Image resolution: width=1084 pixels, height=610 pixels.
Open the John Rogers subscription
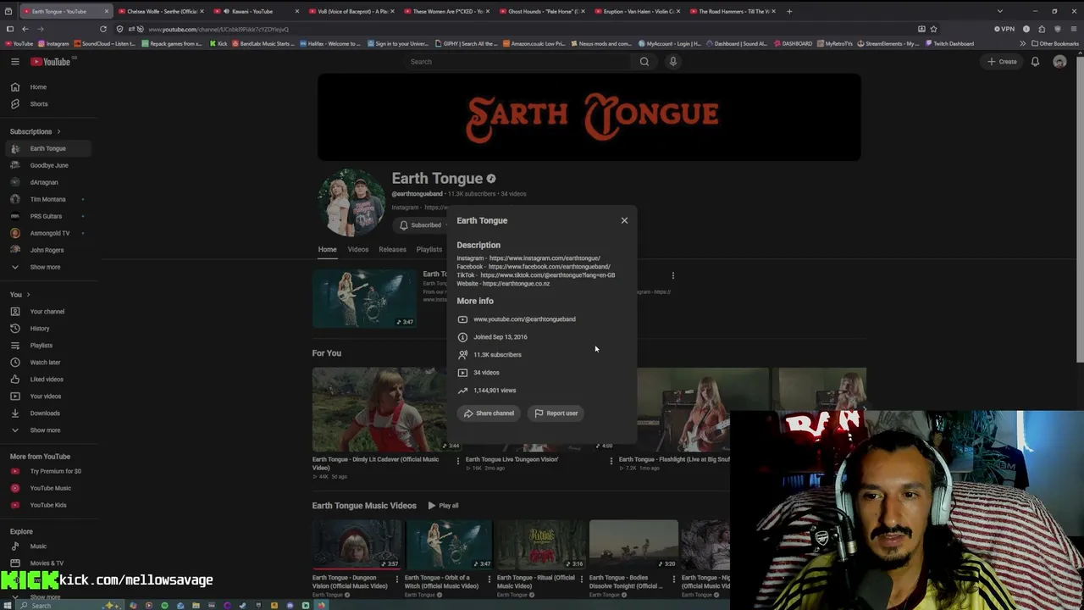(47, 250)
